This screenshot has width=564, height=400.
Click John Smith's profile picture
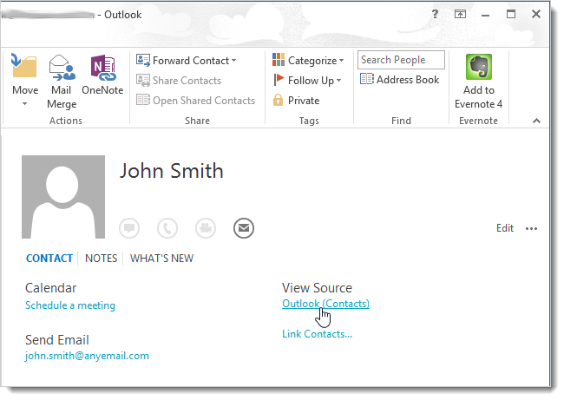[63, 197]
